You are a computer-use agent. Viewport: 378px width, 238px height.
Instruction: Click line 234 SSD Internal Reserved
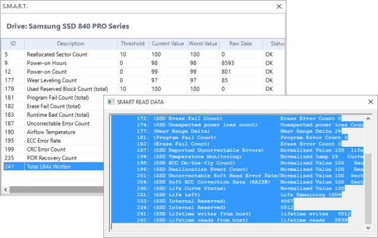pos(215,207)
